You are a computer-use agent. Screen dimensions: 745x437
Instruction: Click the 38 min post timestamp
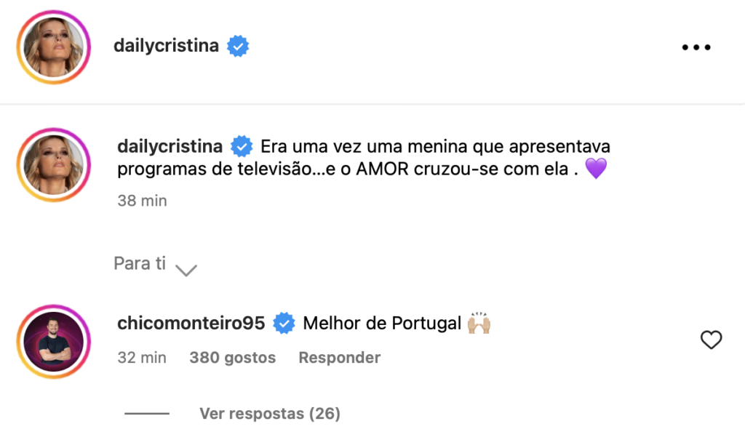pos(142,201)
